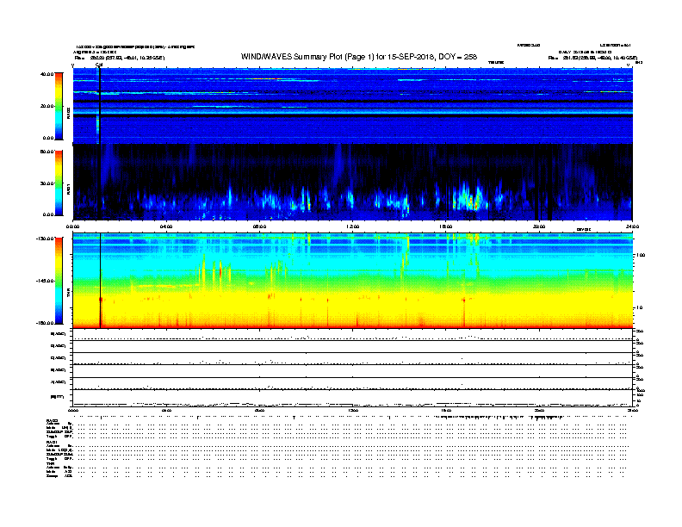Click the RAD1 heading in status table
Screen dimensions: 682x527
(53, 443)
